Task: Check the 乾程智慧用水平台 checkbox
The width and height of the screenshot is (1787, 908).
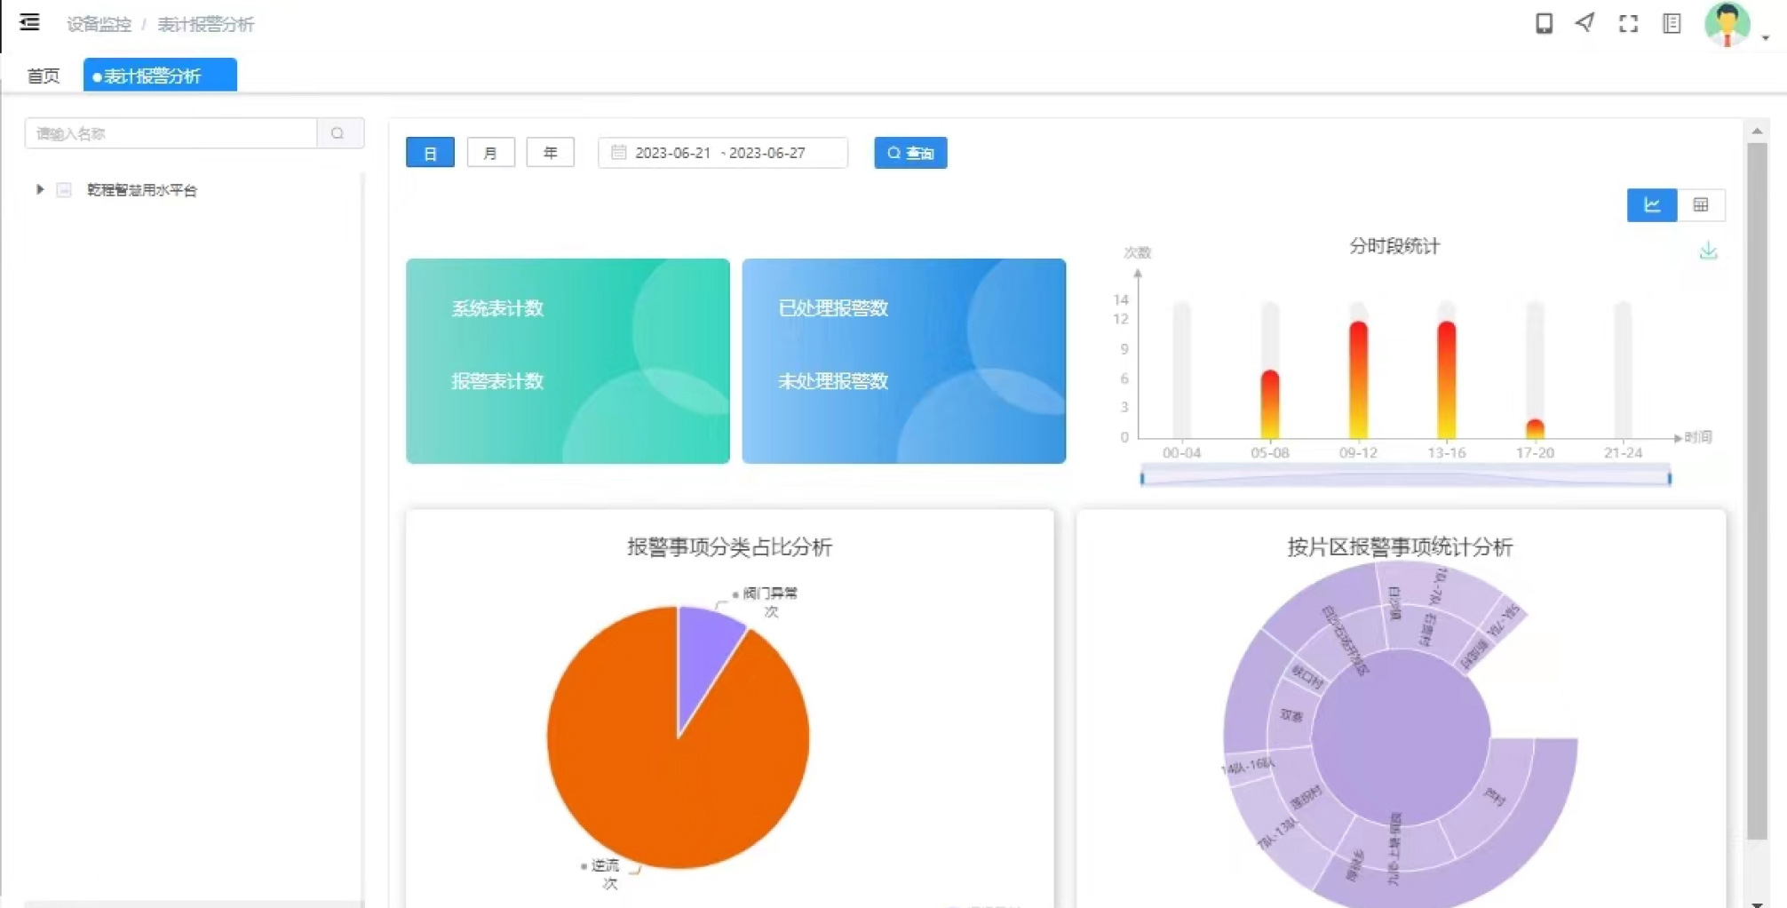Action: [x=64, y=190]
